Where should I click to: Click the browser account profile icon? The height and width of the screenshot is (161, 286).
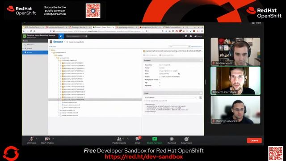163,31
